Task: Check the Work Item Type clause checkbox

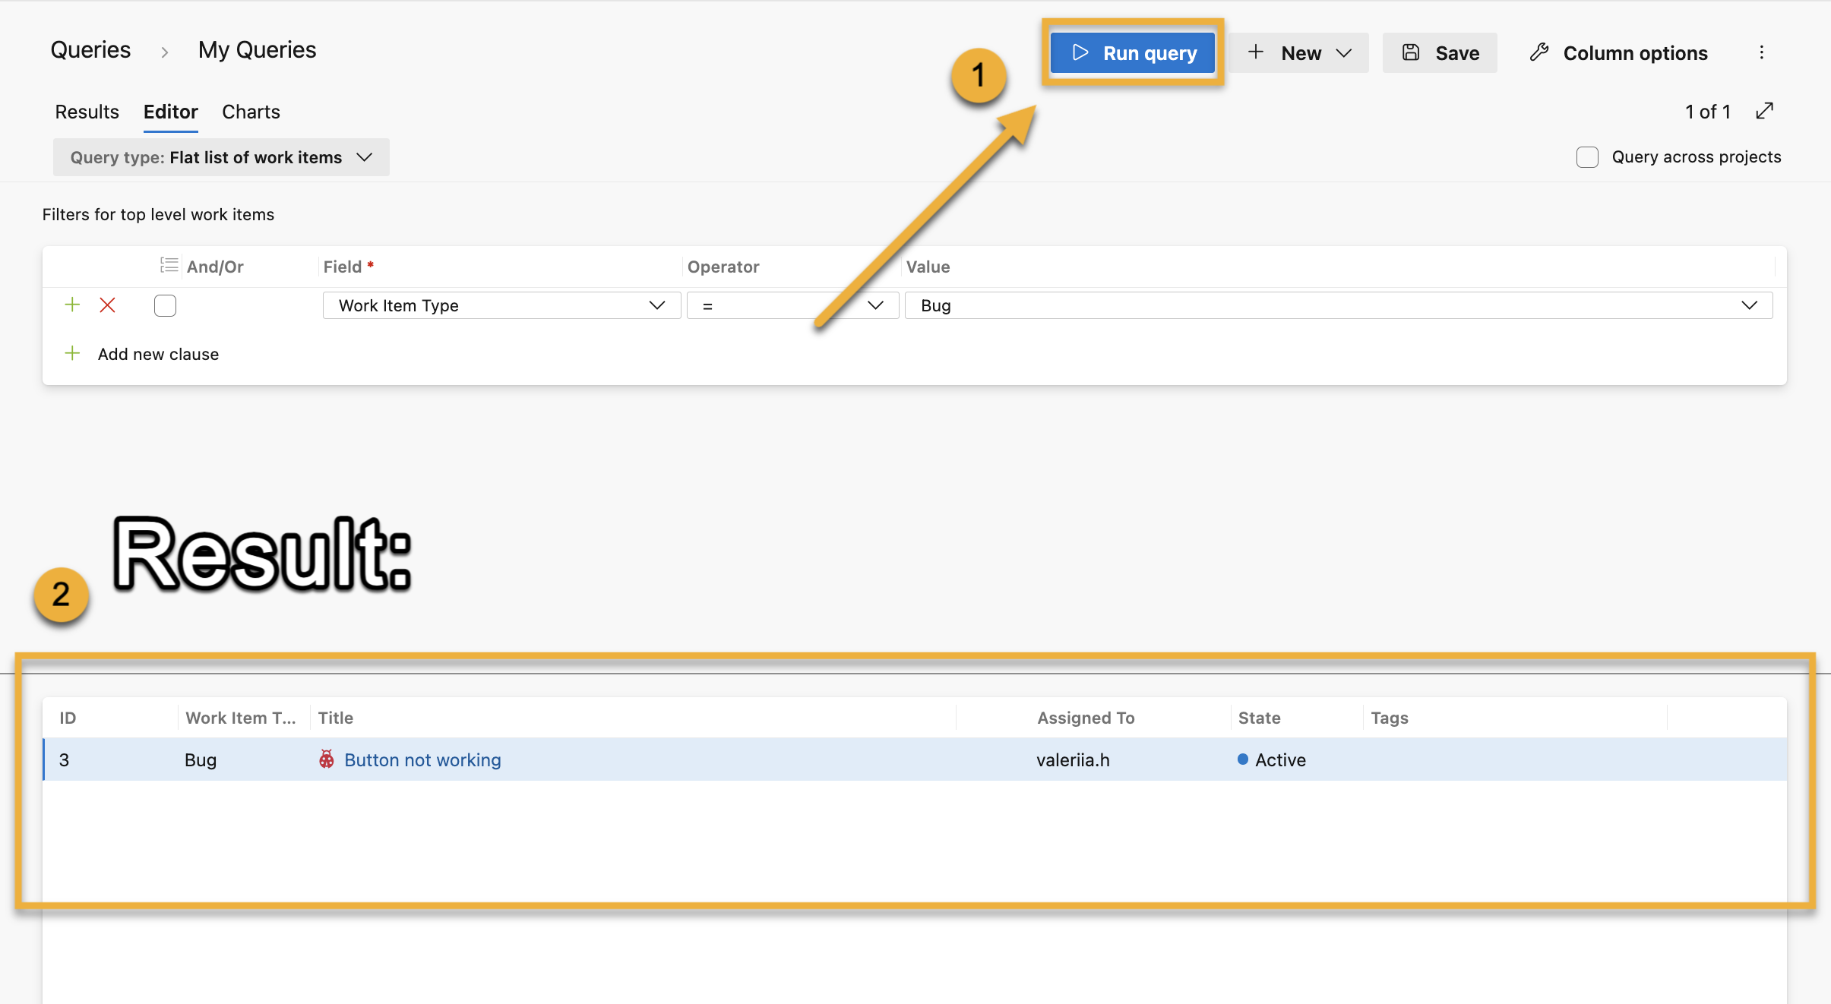Action: click(164, 305)
